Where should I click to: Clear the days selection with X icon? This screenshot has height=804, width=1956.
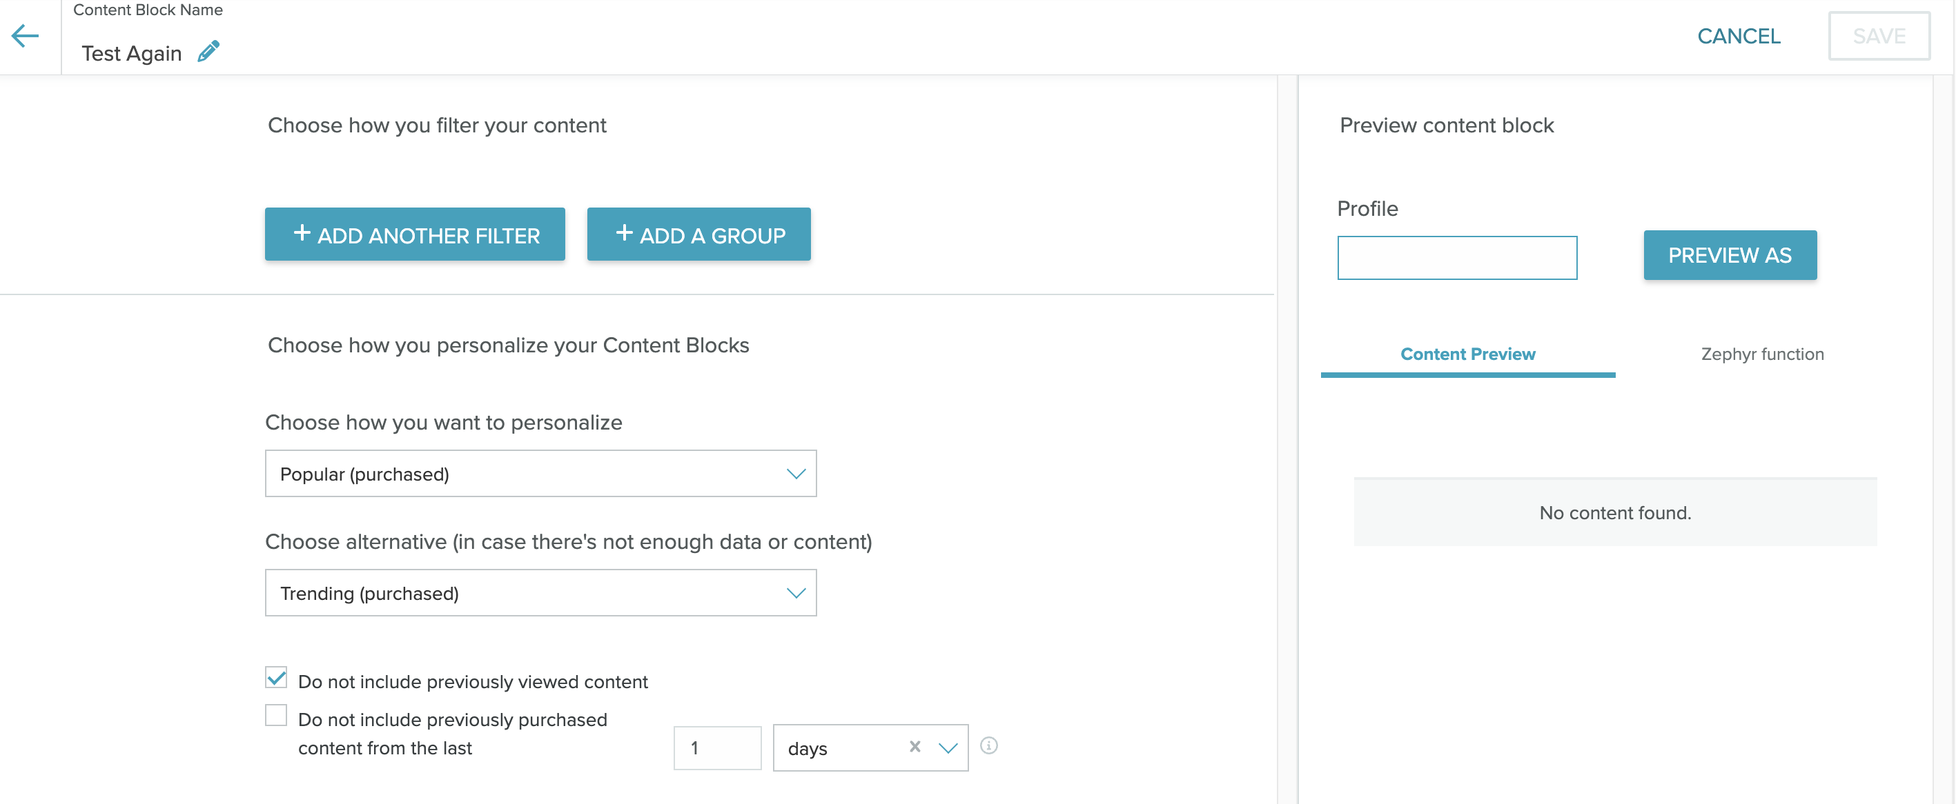[x=915, y=746]
